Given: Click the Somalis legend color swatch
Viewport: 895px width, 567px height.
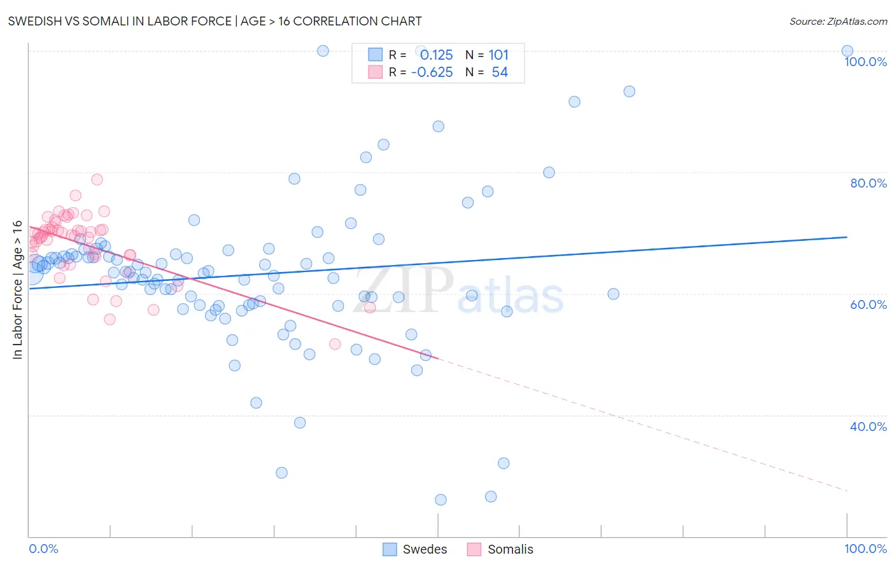Looking at the screenshot, I should coord(474,549).
